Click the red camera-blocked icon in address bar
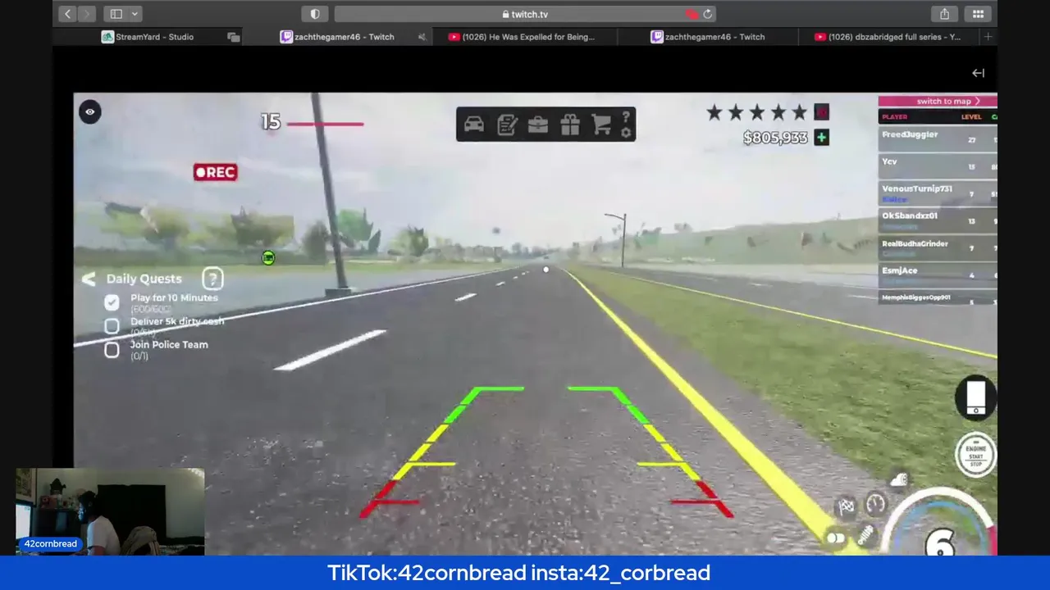The image size is (1050, 590). click(x=692, y=14)
